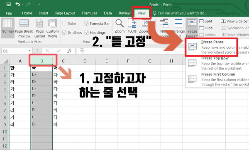Select column H header

[x=171, y=61]
